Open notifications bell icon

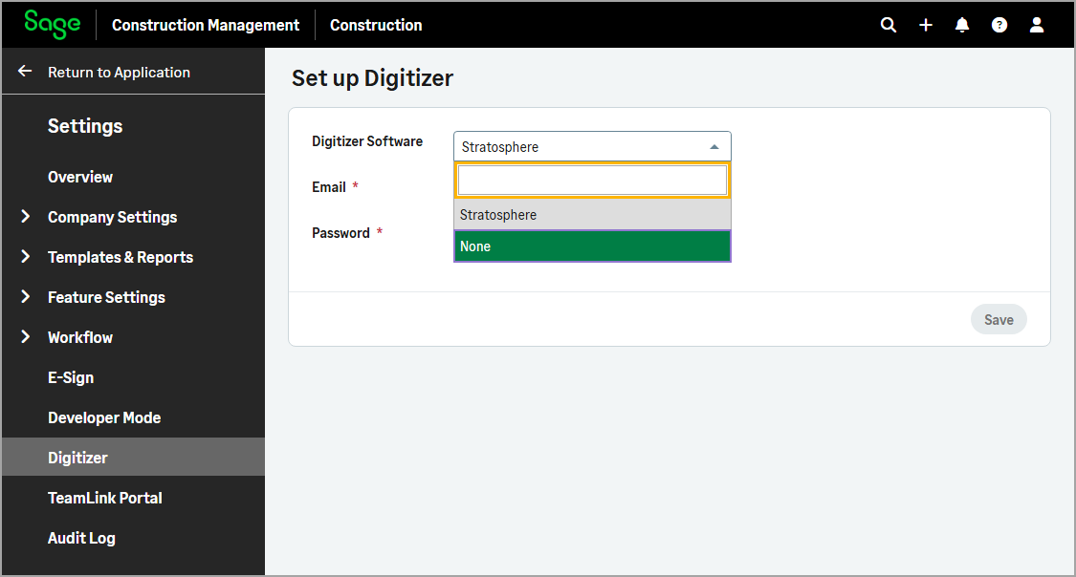(x=962, y=25)
